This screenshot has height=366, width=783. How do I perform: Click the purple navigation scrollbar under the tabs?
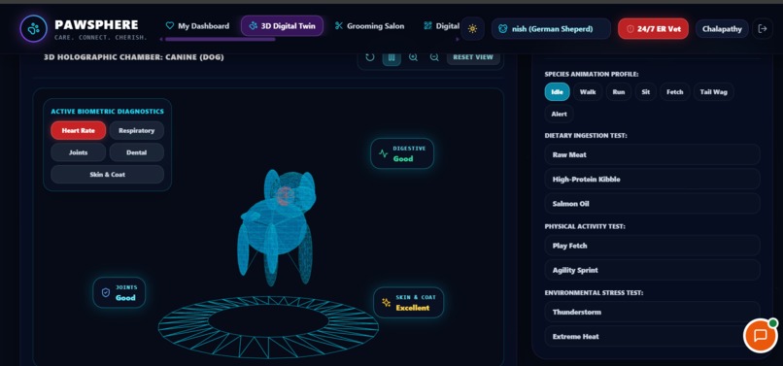tap(220, 39)
